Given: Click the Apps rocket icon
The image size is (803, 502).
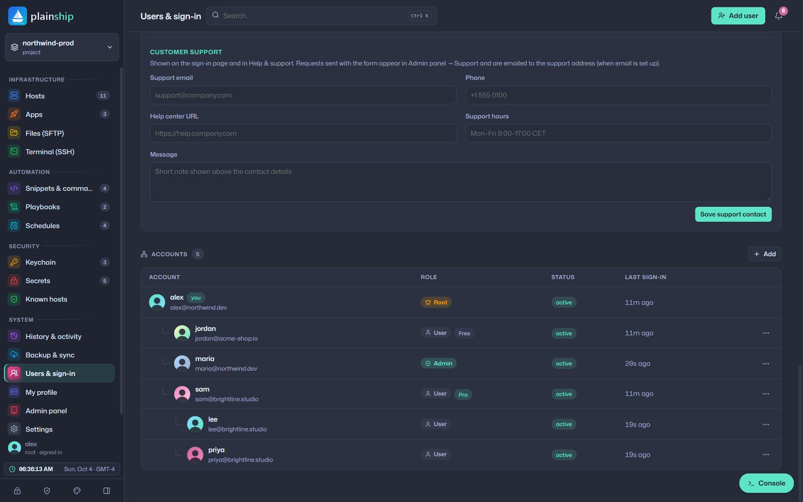Looking at the screenshot, I should point(14,114).
